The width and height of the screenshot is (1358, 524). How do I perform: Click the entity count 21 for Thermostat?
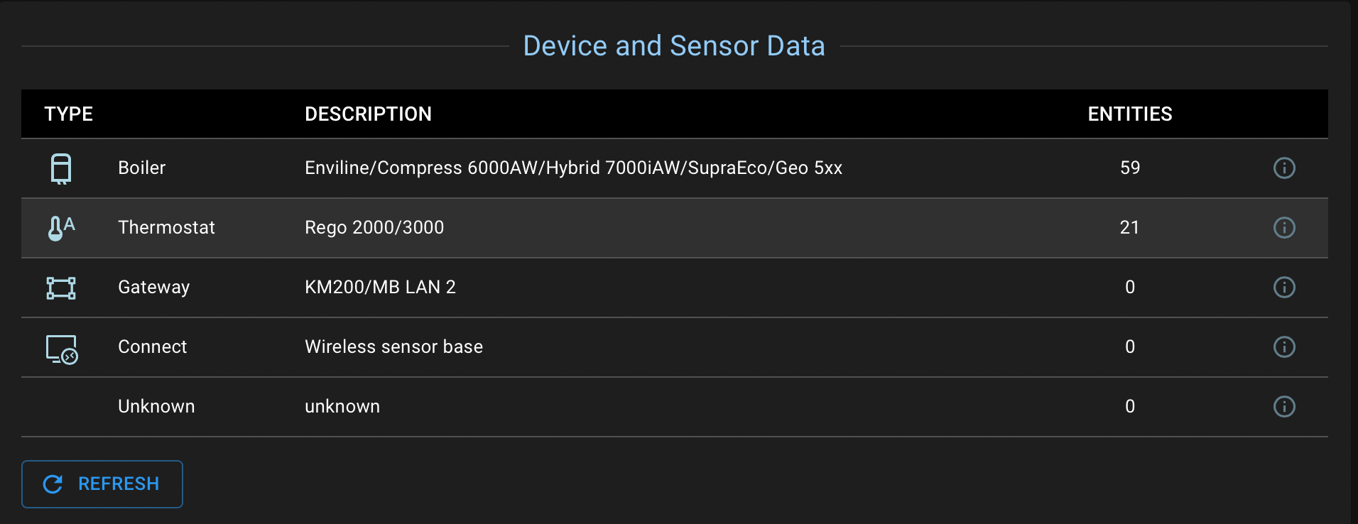tap(1130, 228)
